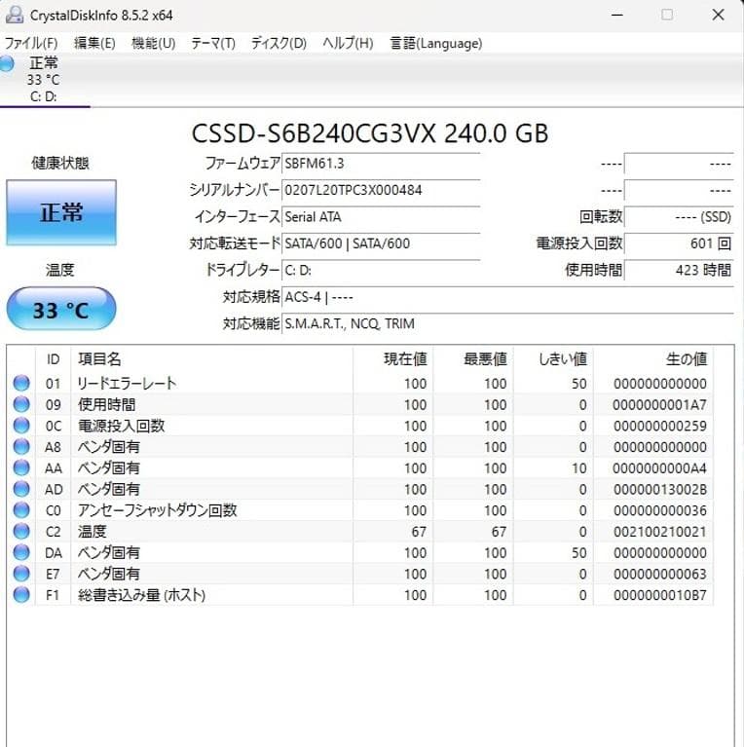Image resolution: width=744 pixels, height=747 pixels.
Task: Click the features field S.M.A.R.T., NCQ, TRIM
Action: point(507,324)
